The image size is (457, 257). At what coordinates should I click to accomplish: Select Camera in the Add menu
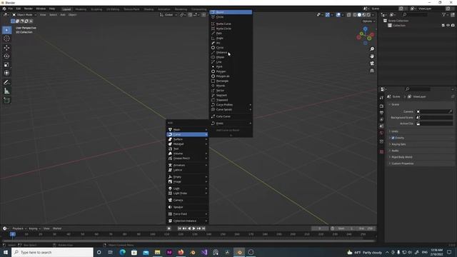click(x=187, y=200)
